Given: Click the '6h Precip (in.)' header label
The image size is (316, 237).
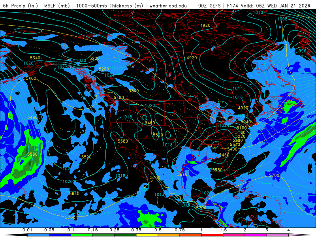Looking at the screenshot, I should (x=21, y=6).
